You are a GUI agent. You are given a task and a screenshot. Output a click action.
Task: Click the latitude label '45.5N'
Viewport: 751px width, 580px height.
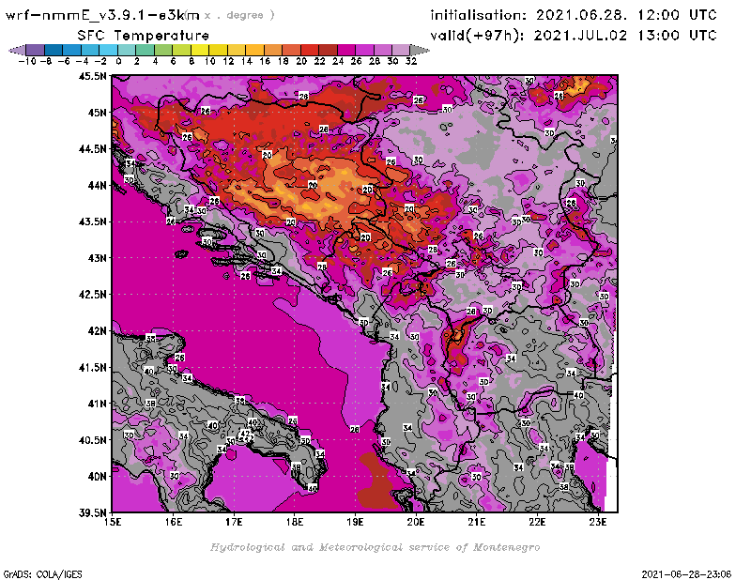[92, 76]
